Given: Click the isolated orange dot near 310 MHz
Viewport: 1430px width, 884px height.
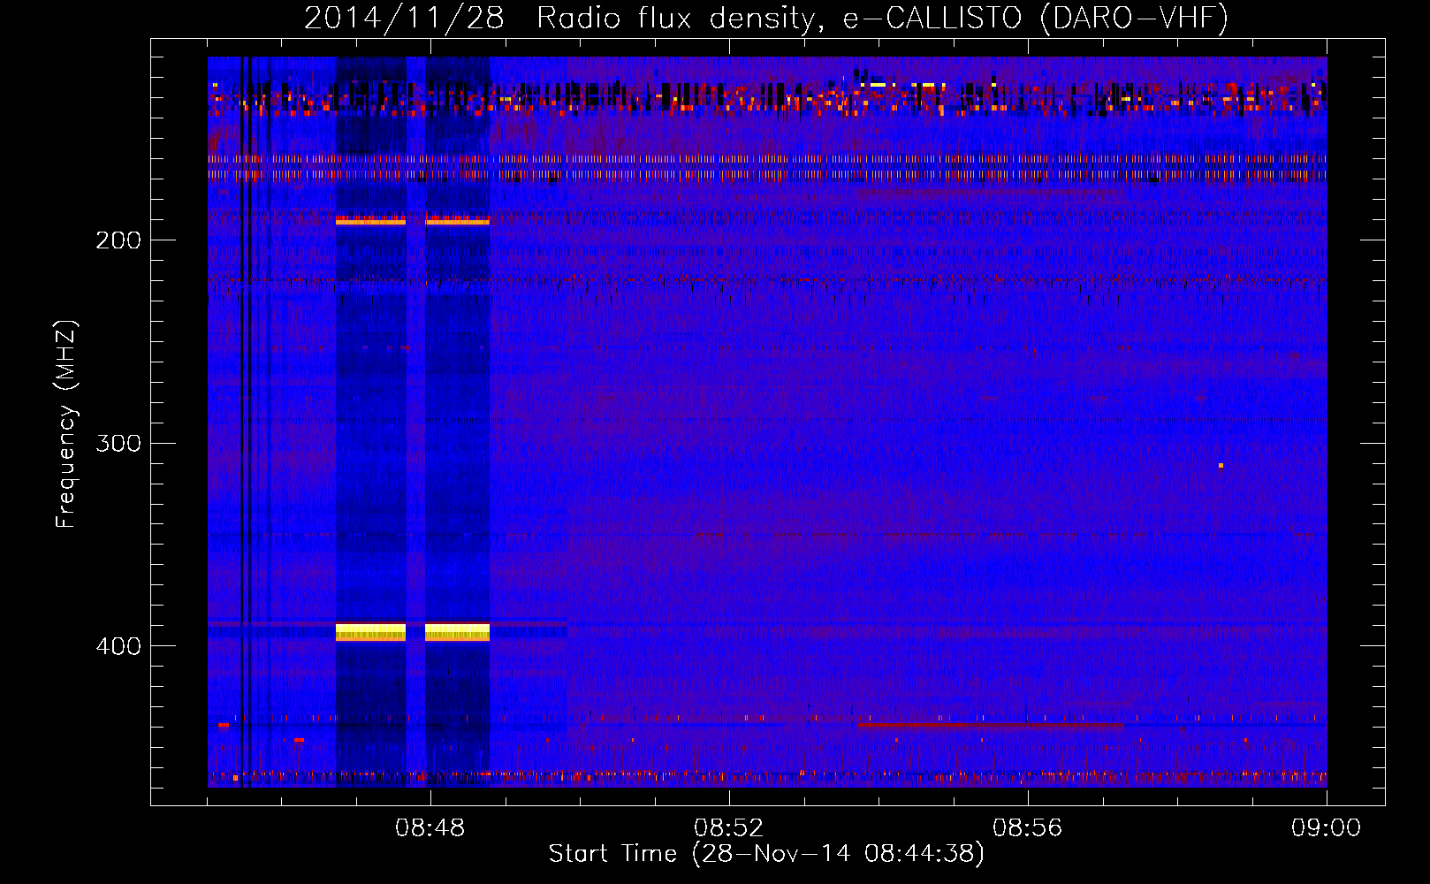Looking at the screenshot, I should coord(1221,465).
